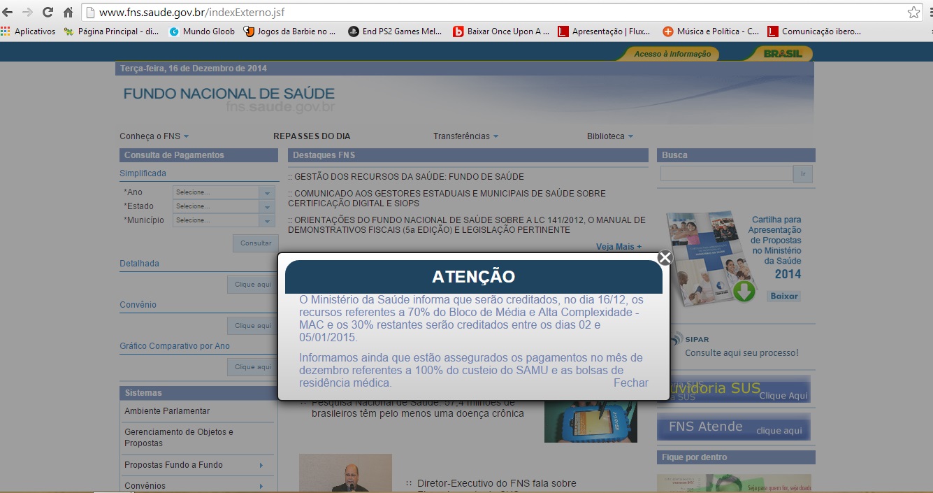Click the Acesso à Informação banner button
The width and height of the screenshot is (933, 493).
[672, 54]
